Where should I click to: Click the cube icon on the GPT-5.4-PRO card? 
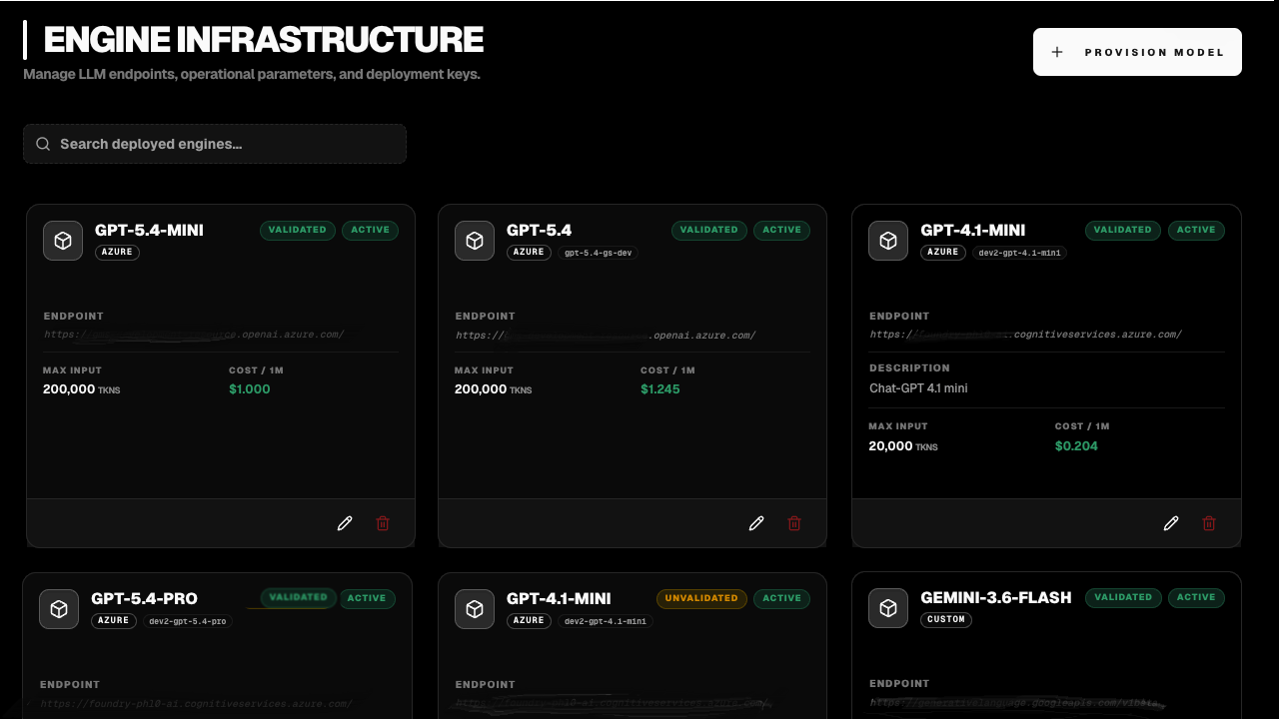click(x=59, y=609)
